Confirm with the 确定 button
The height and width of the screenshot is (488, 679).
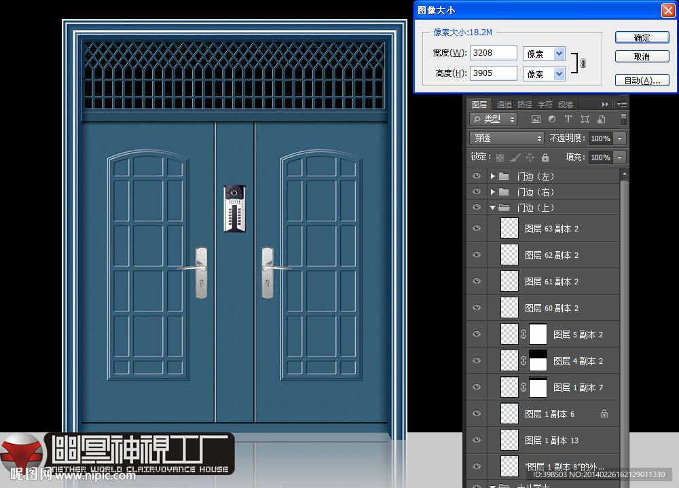point(642,38)
